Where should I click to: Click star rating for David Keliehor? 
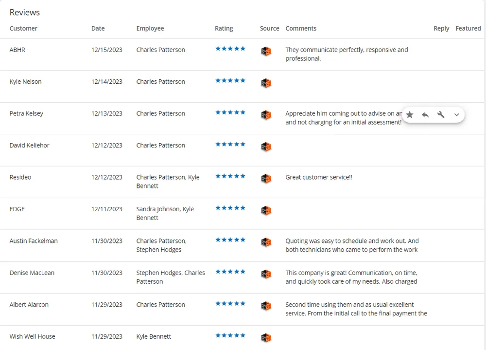(230, 144)
